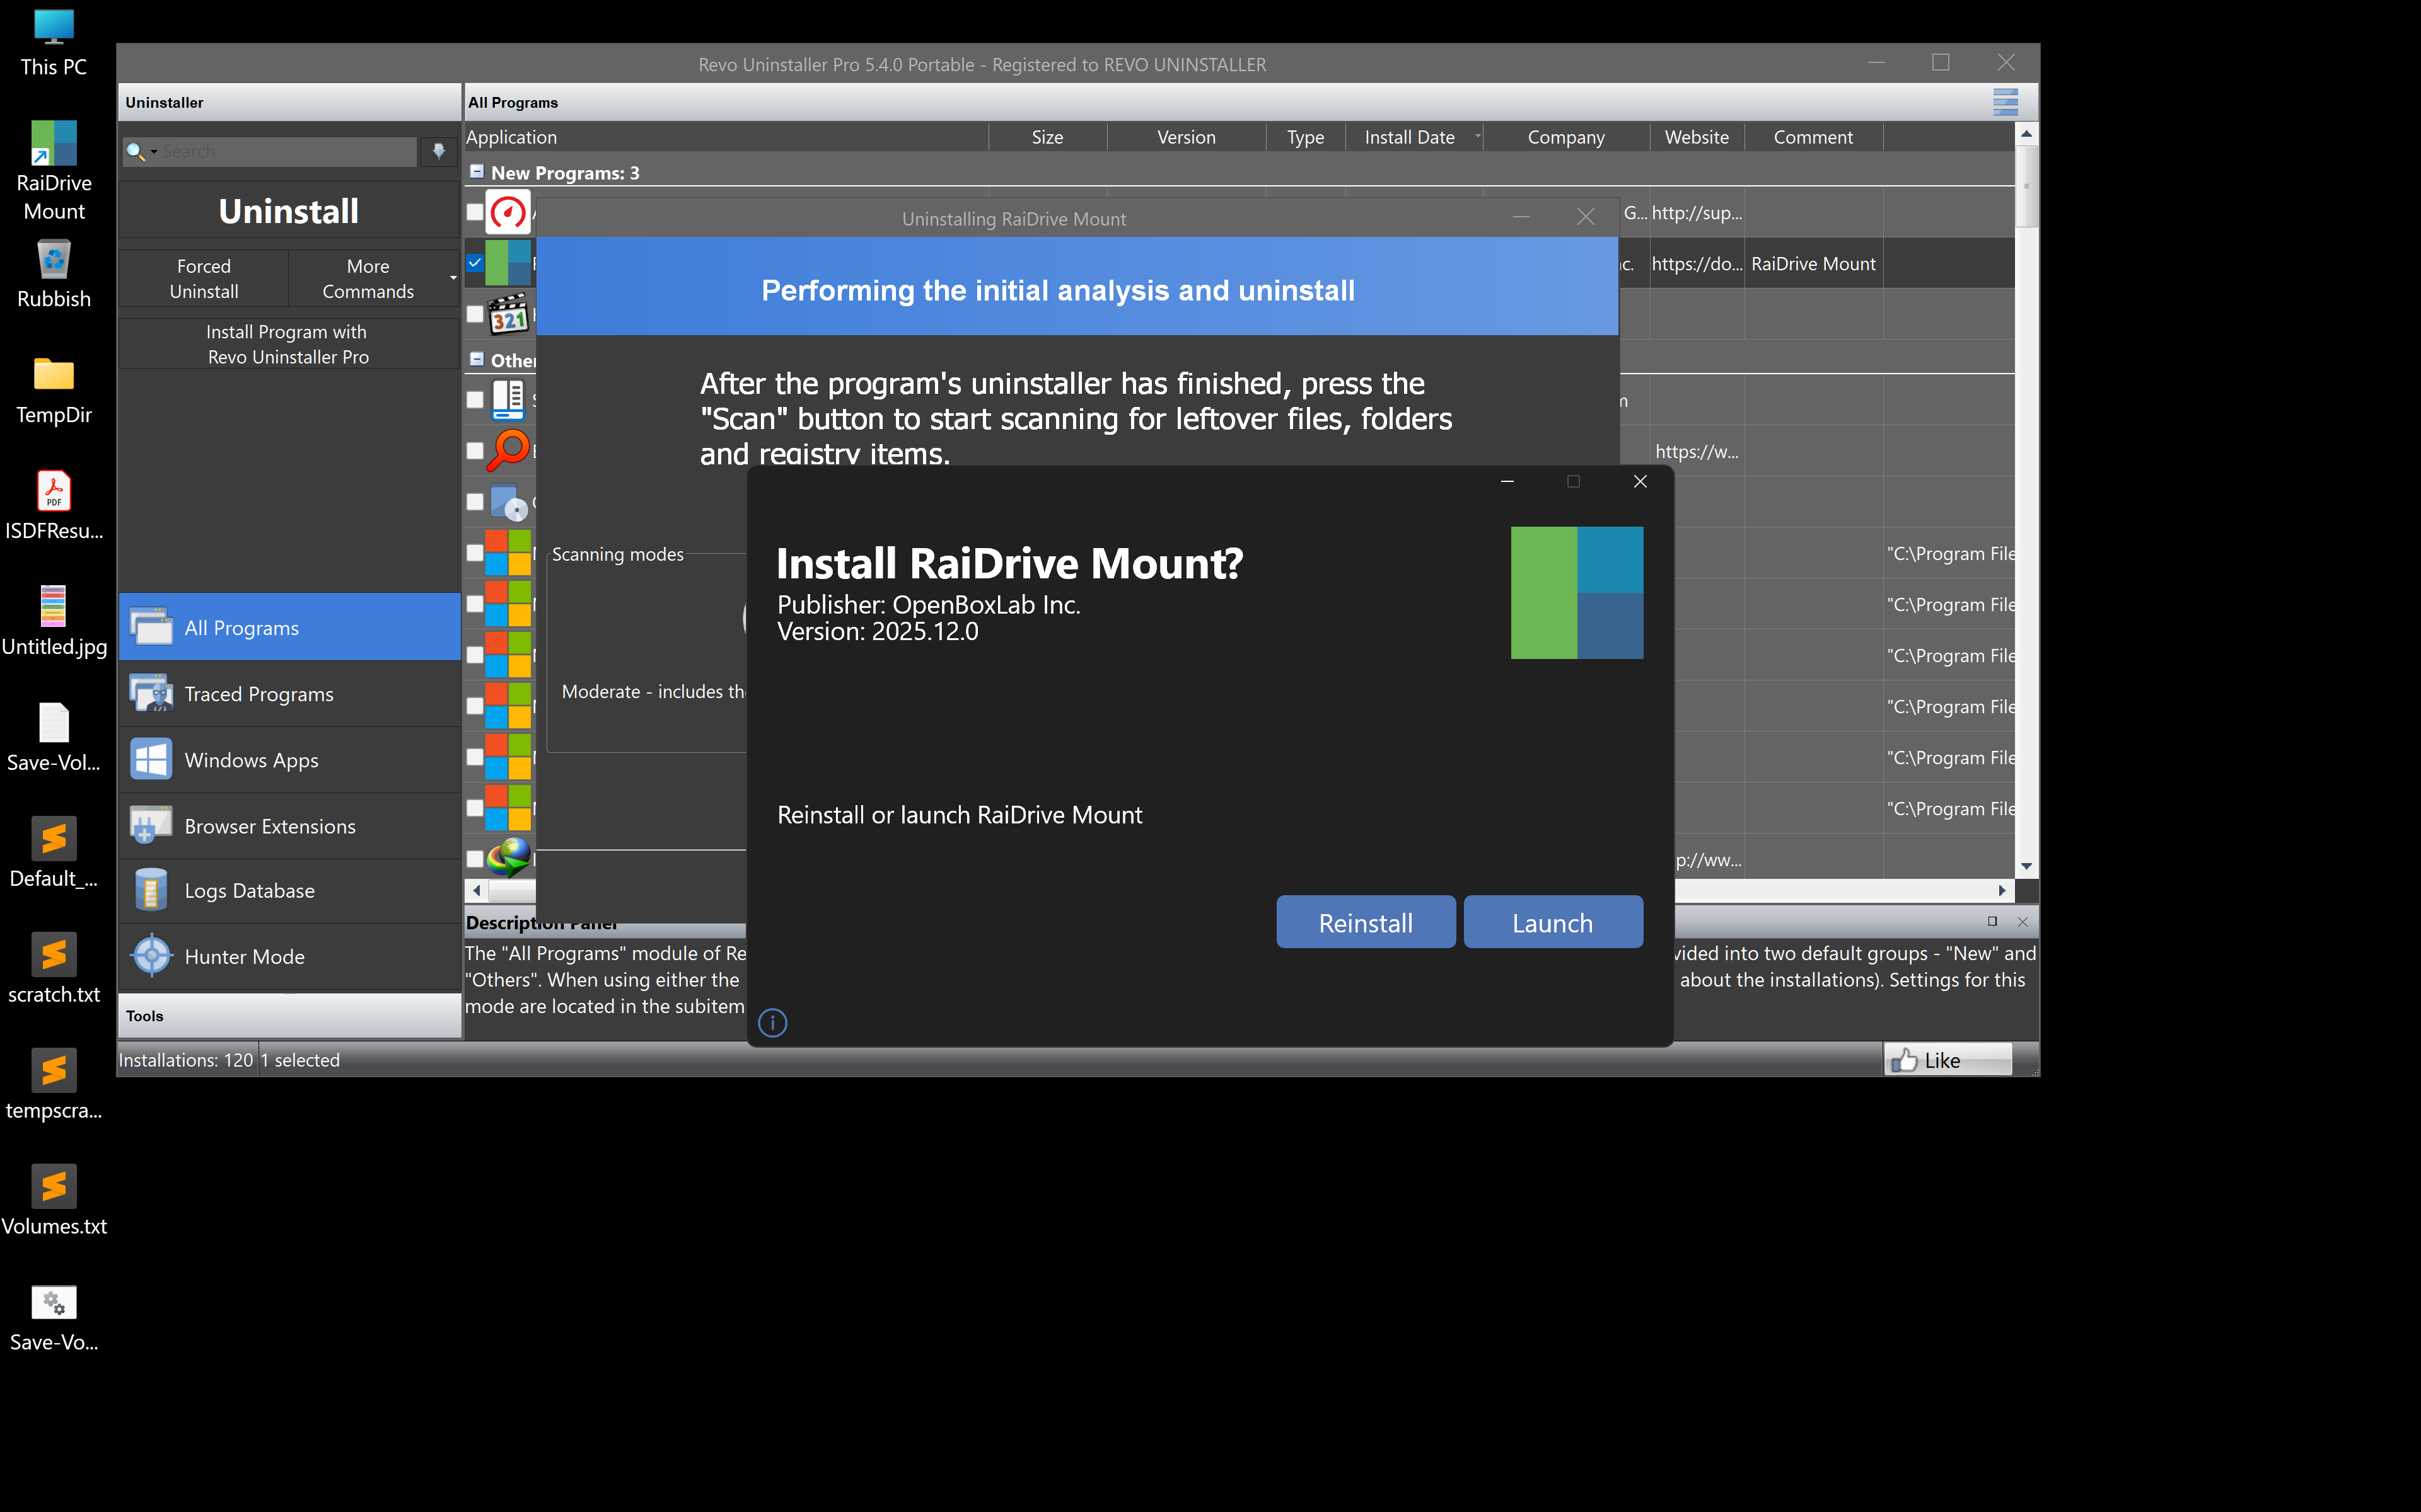
Task: Collapse the New Programs group
Action: pyautogui.click(x=477, y=172)
